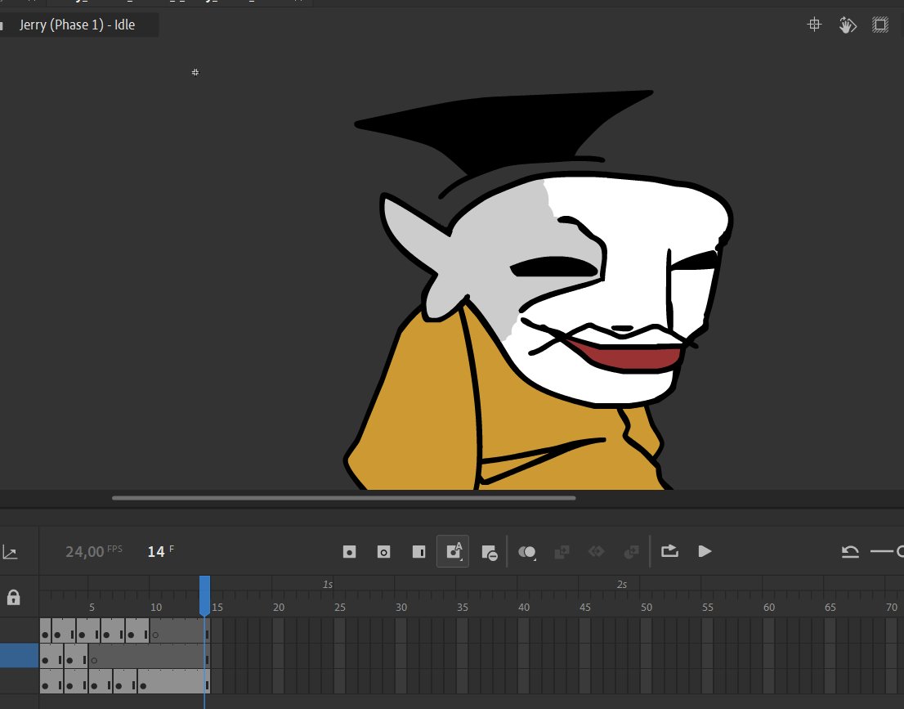Open the Layer Depth graph icon

pyautogui.click(x=10, y=553)
